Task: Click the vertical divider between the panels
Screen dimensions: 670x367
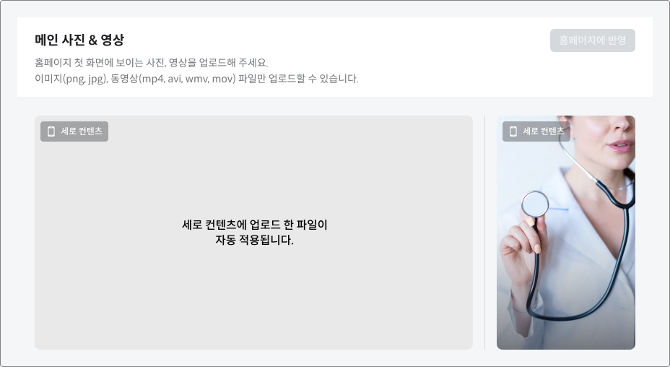Action: [484, 232]
